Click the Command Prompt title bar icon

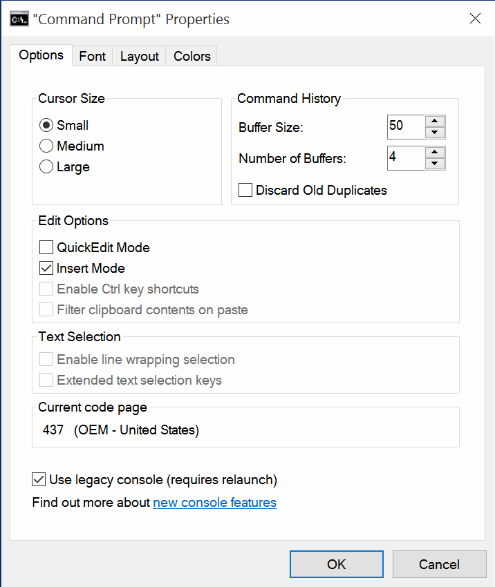19,19
